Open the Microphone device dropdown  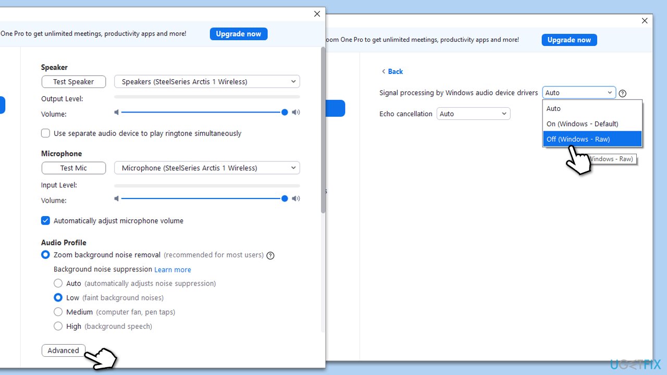click(x=207, y=168)
